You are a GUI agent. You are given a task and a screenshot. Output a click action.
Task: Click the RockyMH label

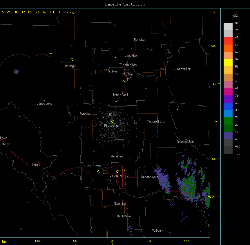click(71, 66)
